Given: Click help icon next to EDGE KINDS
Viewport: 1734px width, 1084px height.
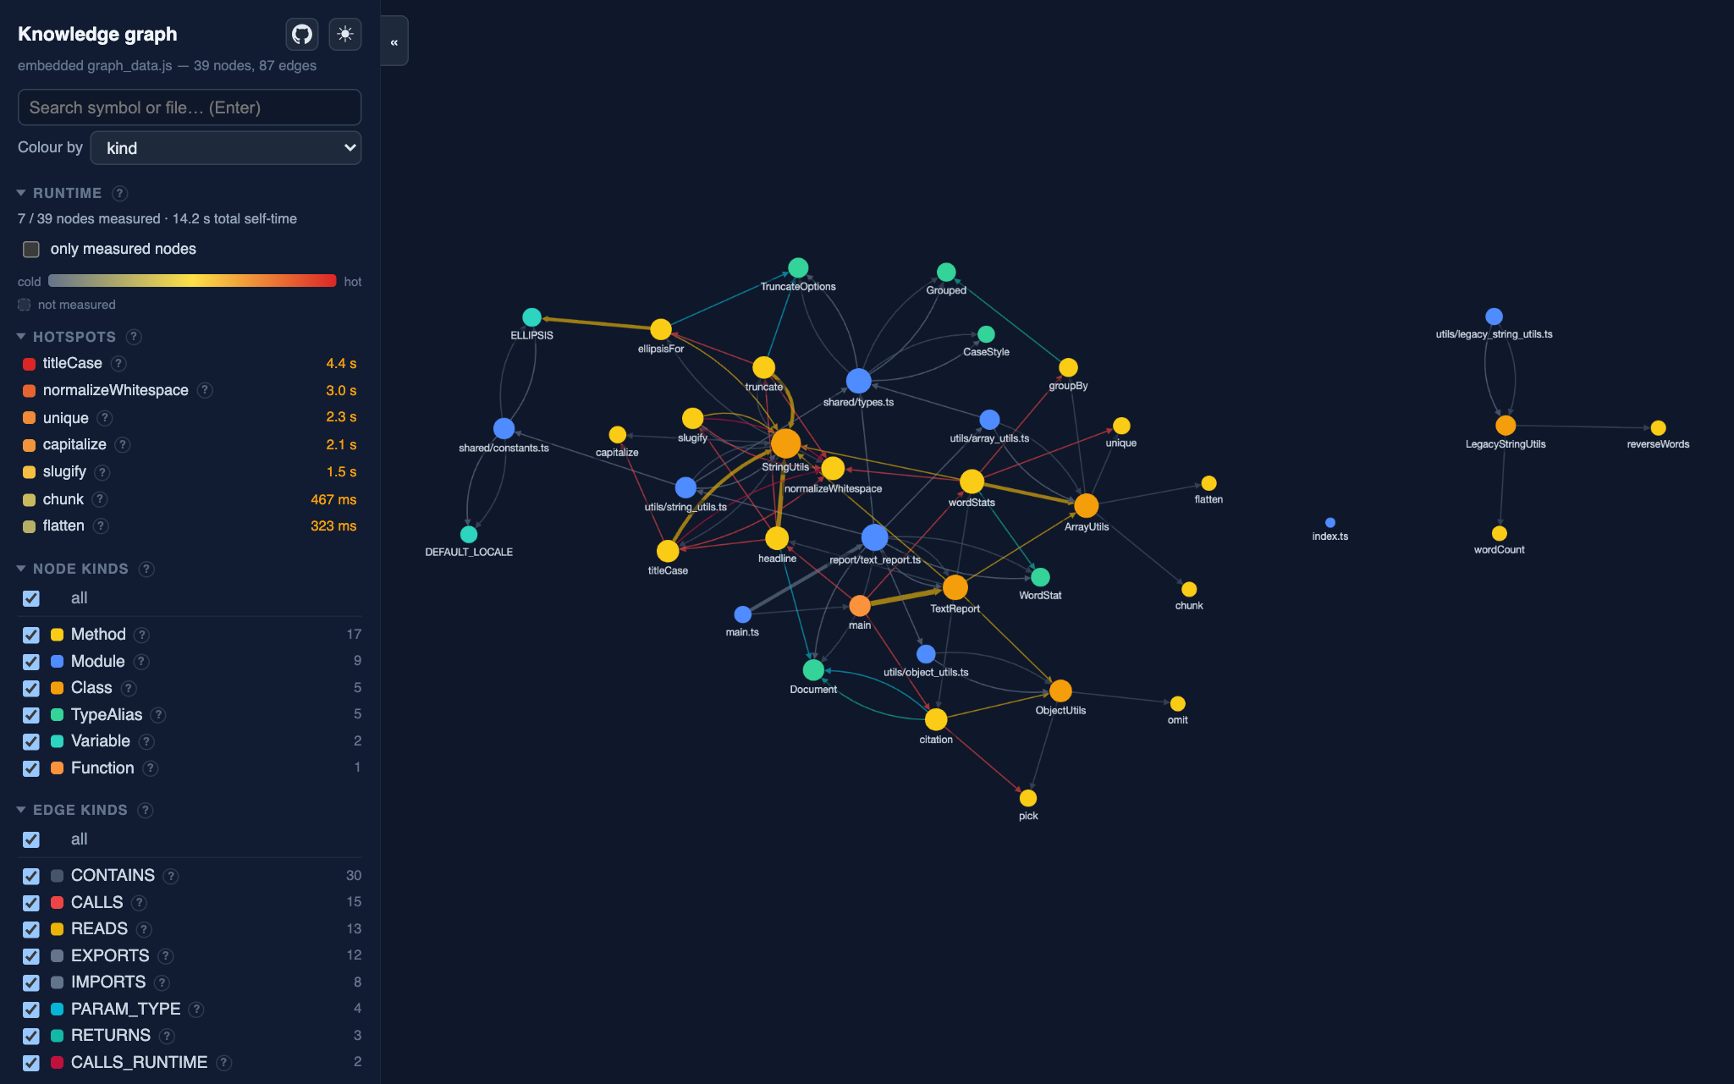Looking at the screenshot, I should [x=146, y=810].
